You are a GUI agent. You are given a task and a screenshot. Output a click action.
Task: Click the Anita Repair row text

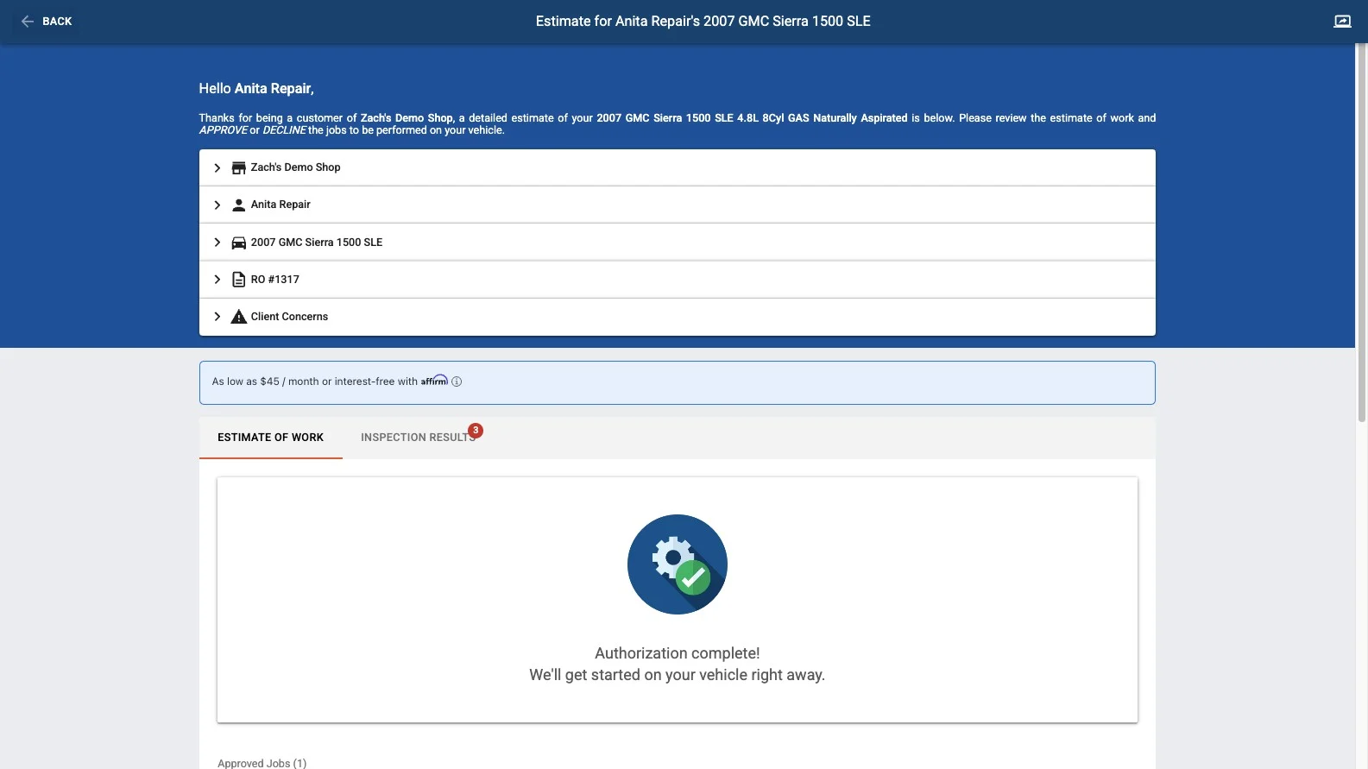pyautogui.click(x=281, y=205)
